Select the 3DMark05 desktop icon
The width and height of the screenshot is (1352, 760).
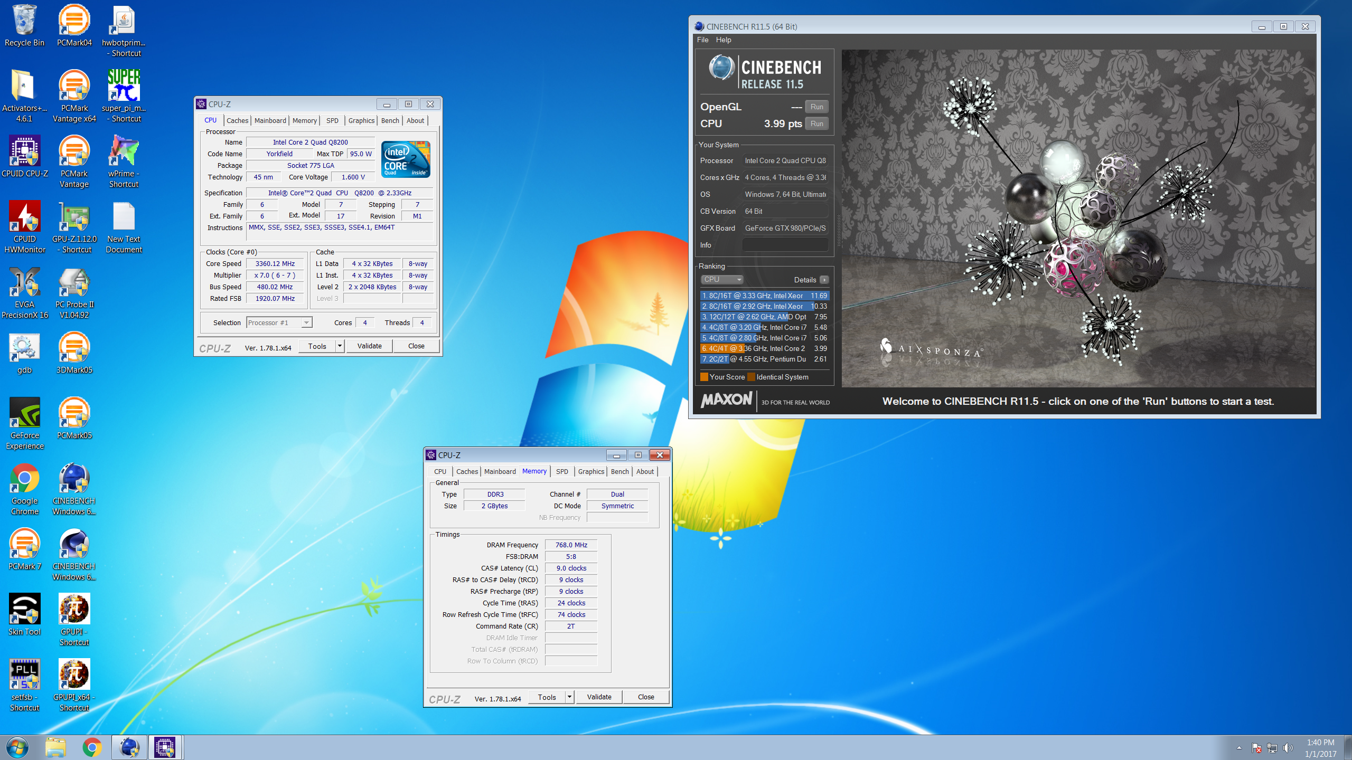pos(74,353)
